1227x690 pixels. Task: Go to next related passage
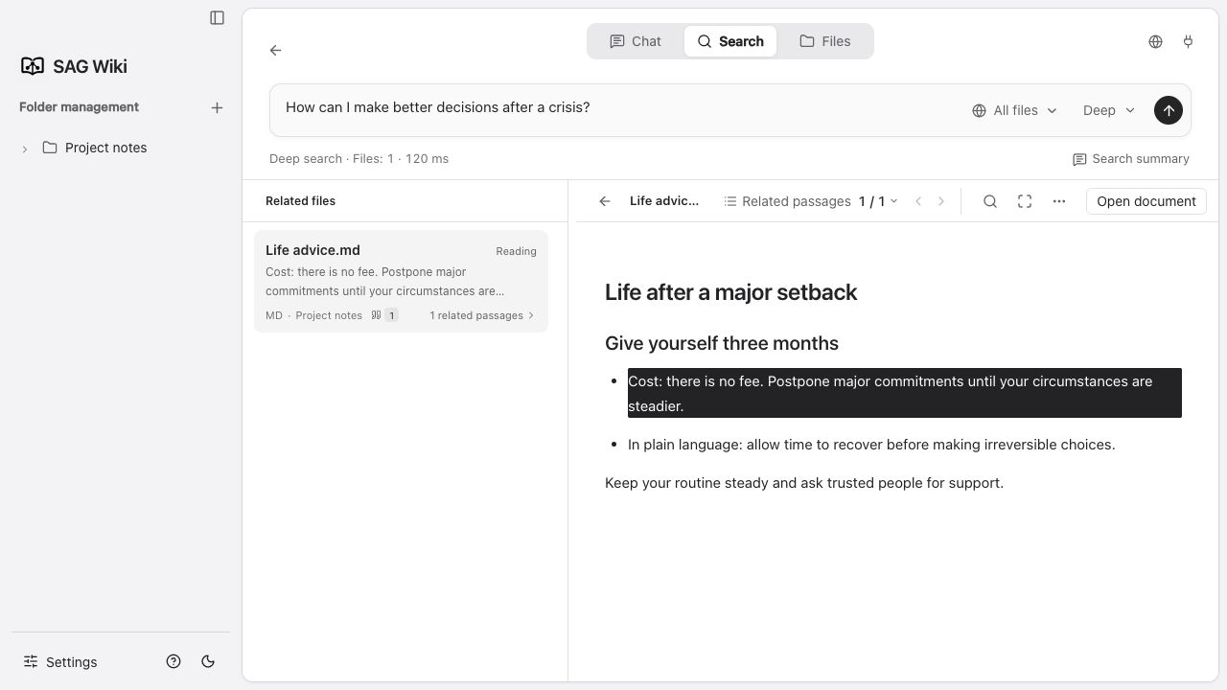[941, 201]
